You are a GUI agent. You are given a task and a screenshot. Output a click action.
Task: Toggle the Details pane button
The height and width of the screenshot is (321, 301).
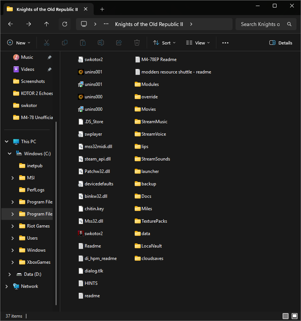281,43
